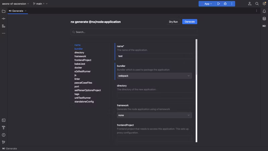Jump to the port option
Screen dimensions: 268x151
click(77, 87)
